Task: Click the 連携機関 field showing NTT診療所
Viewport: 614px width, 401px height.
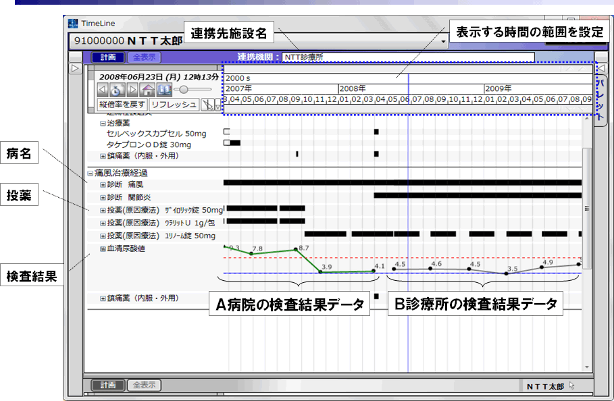Action: (x=408, y=57)
